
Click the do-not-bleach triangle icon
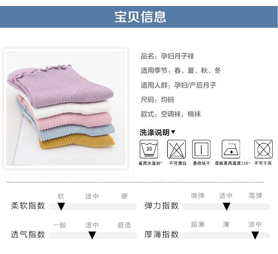pyautogui.click(x=176, y=149)
